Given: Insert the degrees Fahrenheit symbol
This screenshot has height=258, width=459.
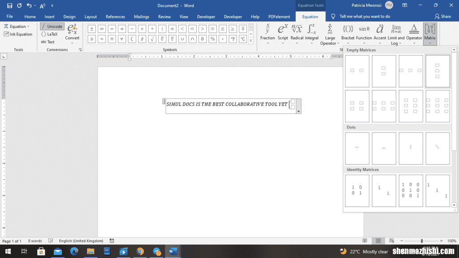Looking at the screenshot, I should click(x=233, y=39).
